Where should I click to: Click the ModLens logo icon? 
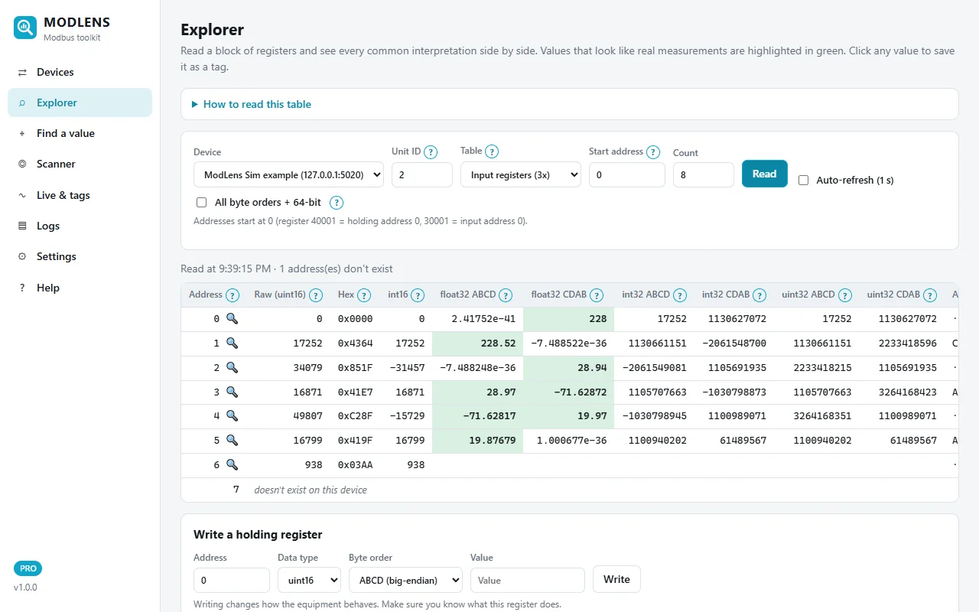pos(25,28)
